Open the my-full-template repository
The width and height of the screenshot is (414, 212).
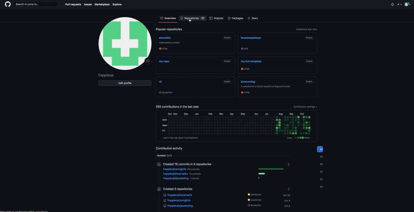coord(251,61)
